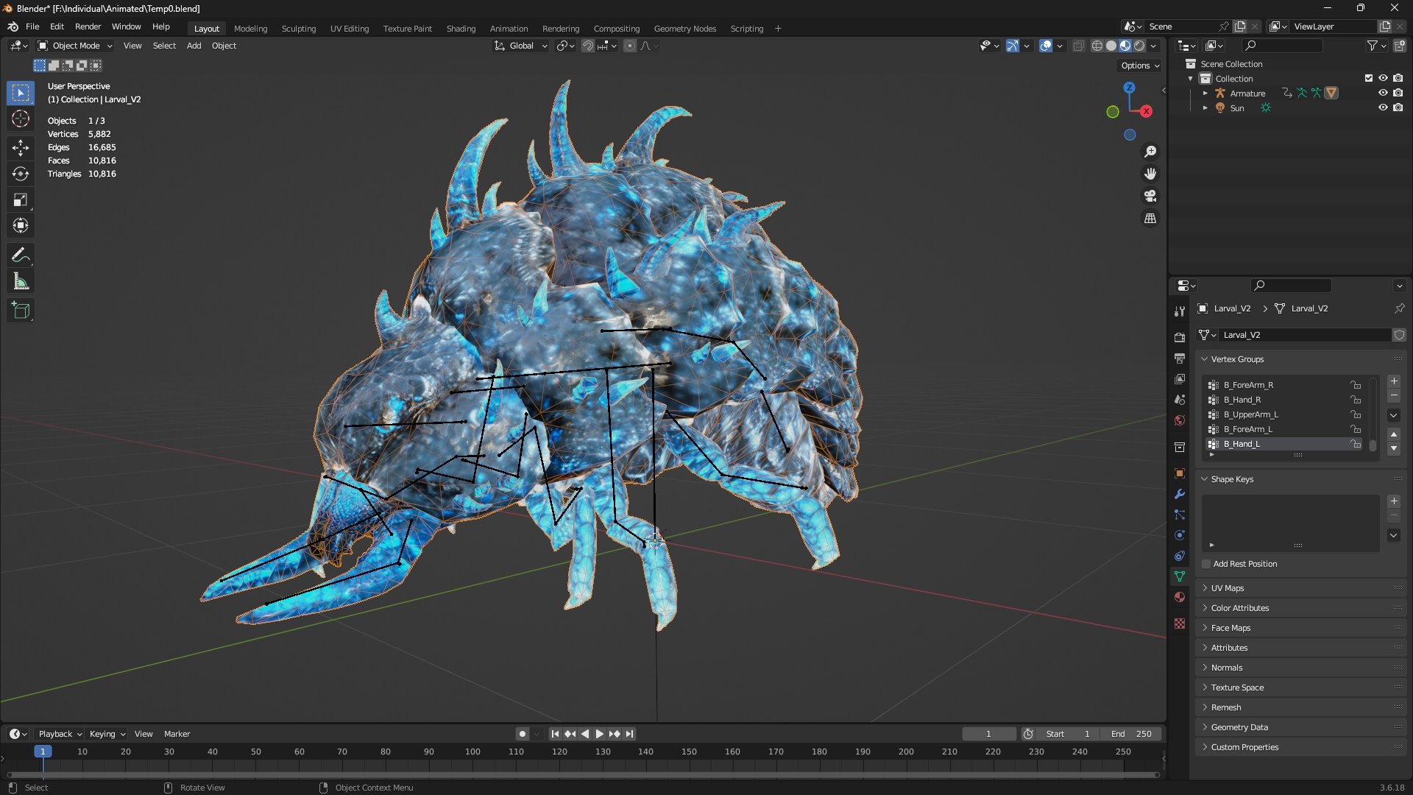This screenshot has height=795, width=1413.
Task: Enable Add Rest Position checkbox
Action: tap(1206, 565)
